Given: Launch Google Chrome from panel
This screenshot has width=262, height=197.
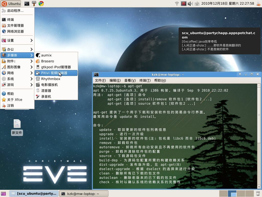Looking at the screenshot, I should click(x=41, y=4).
